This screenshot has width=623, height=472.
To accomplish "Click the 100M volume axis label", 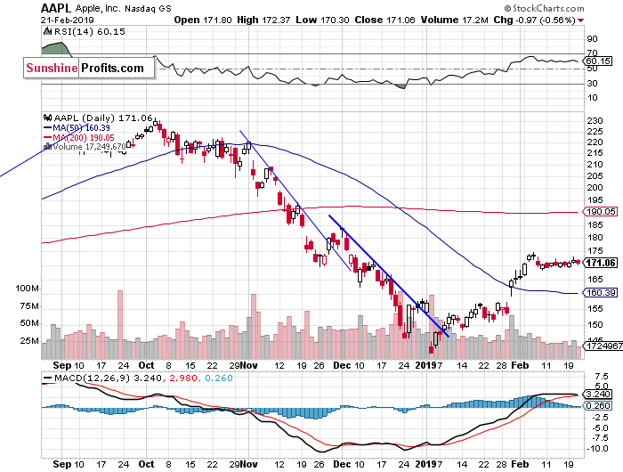I will [x=27, y=289].
